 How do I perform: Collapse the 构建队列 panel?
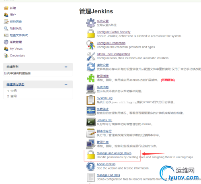pos(66,67)
